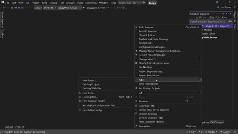
Task: Toggle Show All Files in Solution Explorer toolbar
Action: (213, 17)
